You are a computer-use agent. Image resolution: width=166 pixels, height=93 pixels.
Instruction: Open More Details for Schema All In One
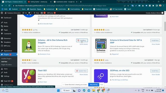pyautogui.click(x=84, y=44)
